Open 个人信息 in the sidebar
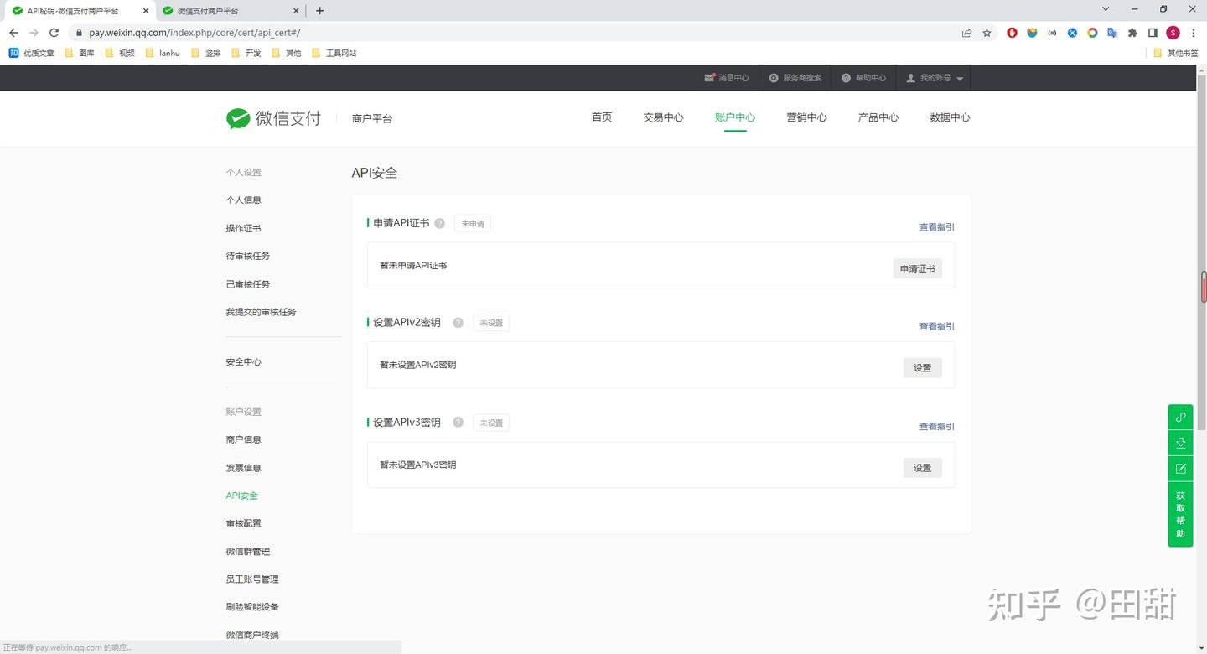 (x=243, y=200)
